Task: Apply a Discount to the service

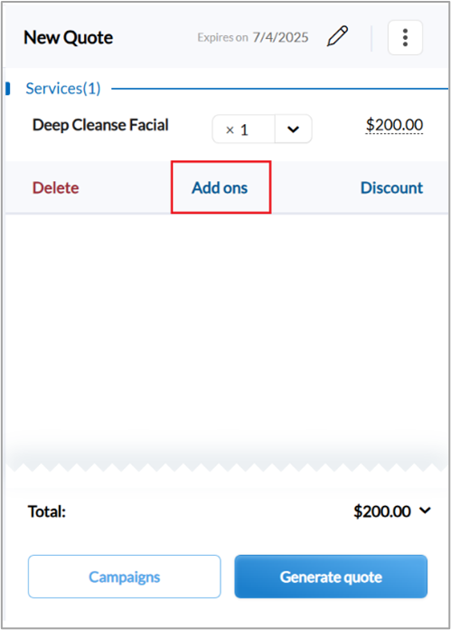Action: point(391,187)
